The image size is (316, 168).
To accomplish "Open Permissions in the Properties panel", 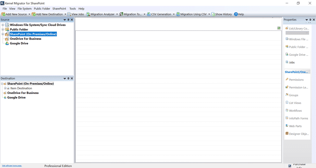I will (295, 80).
